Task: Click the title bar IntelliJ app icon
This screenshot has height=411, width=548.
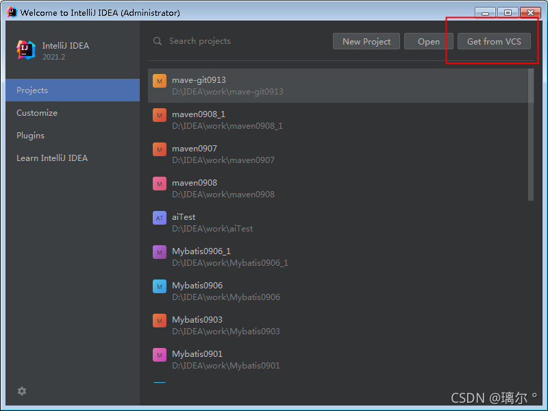Action: pos(12,12)
